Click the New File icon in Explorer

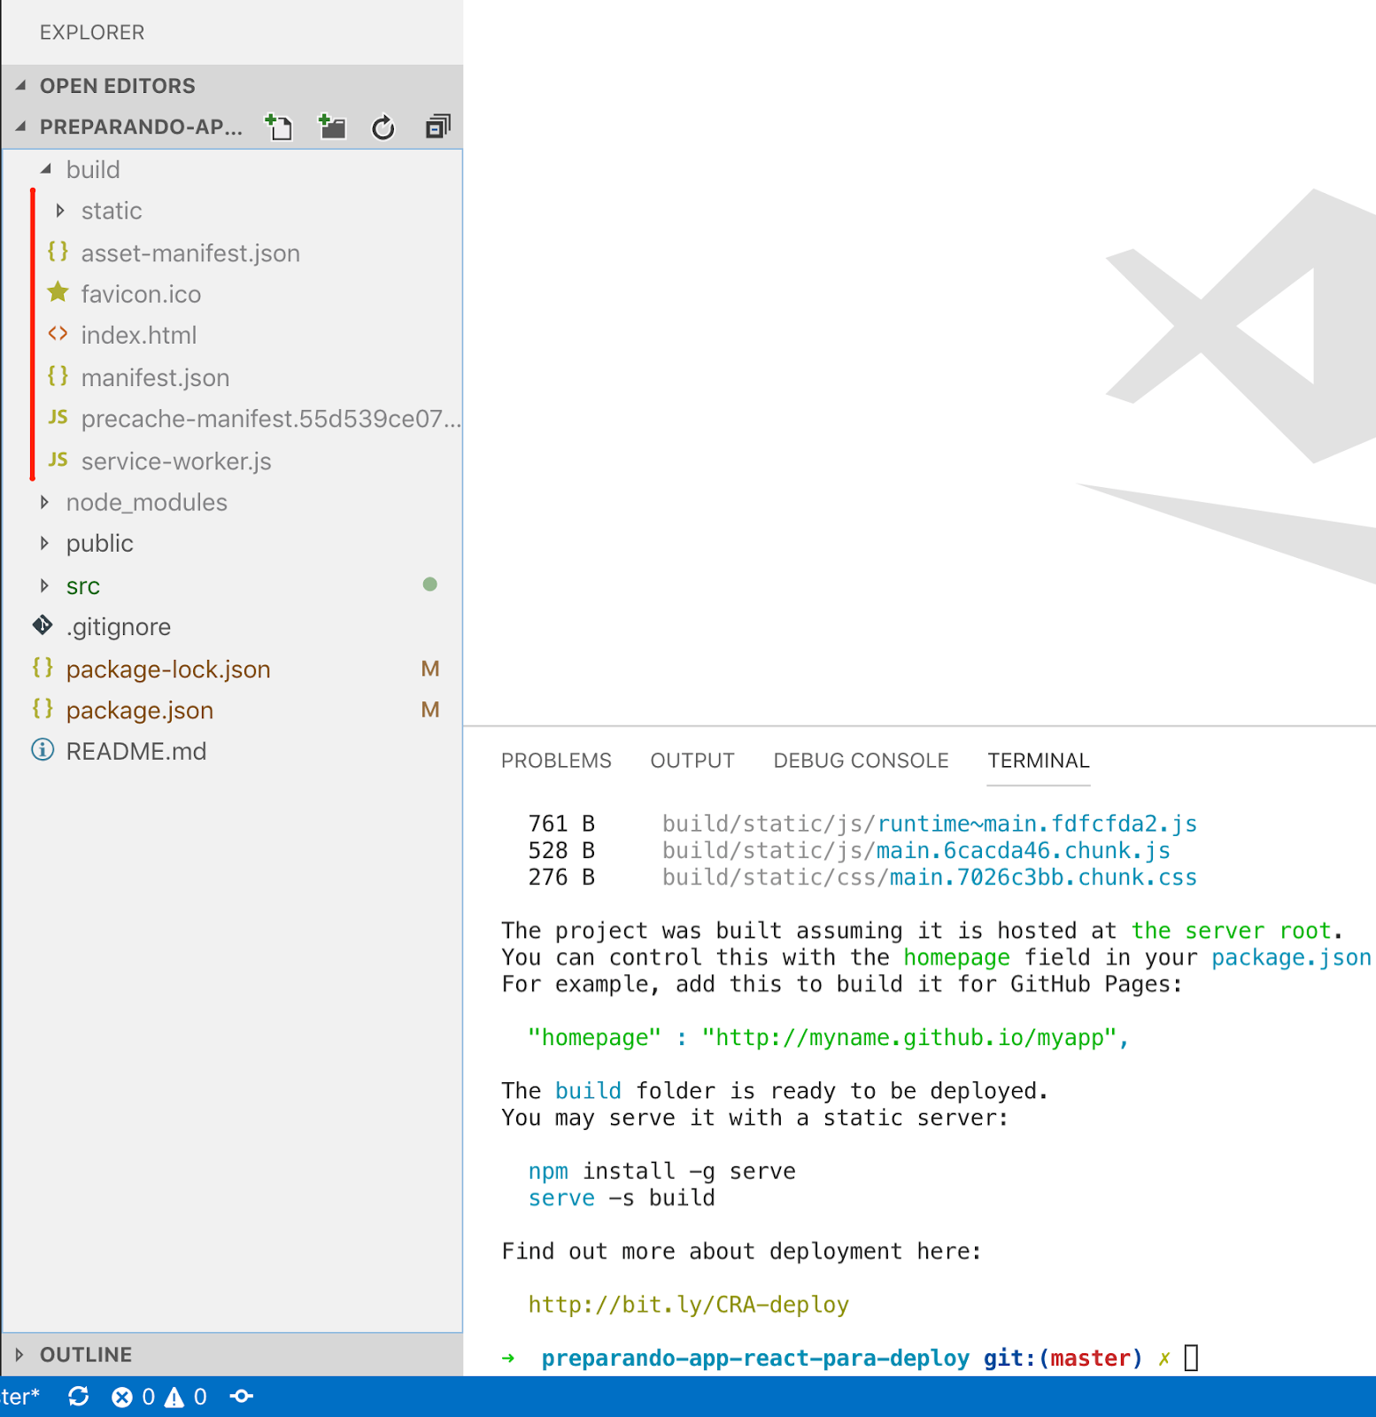click(279, 128)
